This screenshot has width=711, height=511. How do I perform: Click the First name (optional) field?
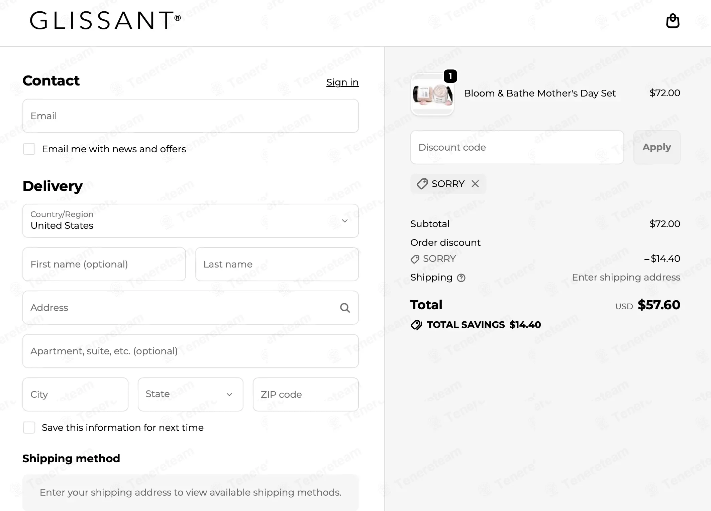(x=104, y=264)
